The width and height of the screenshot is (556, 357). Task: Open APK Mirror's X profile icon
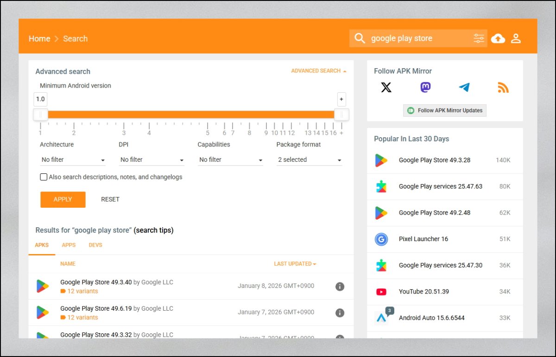386,87
